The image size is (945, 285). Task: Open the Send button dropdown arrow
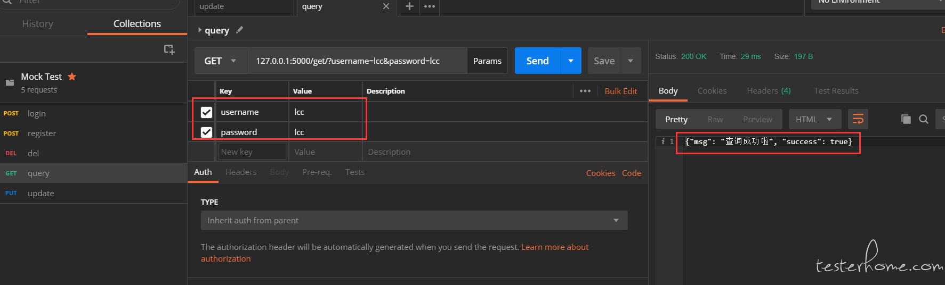click(x=571, y=61)
